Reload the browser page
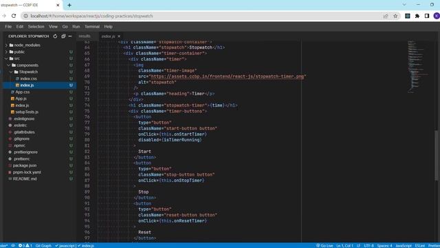Image resolution: width=440 pixels, height=248 pixels. click(14, 16)
